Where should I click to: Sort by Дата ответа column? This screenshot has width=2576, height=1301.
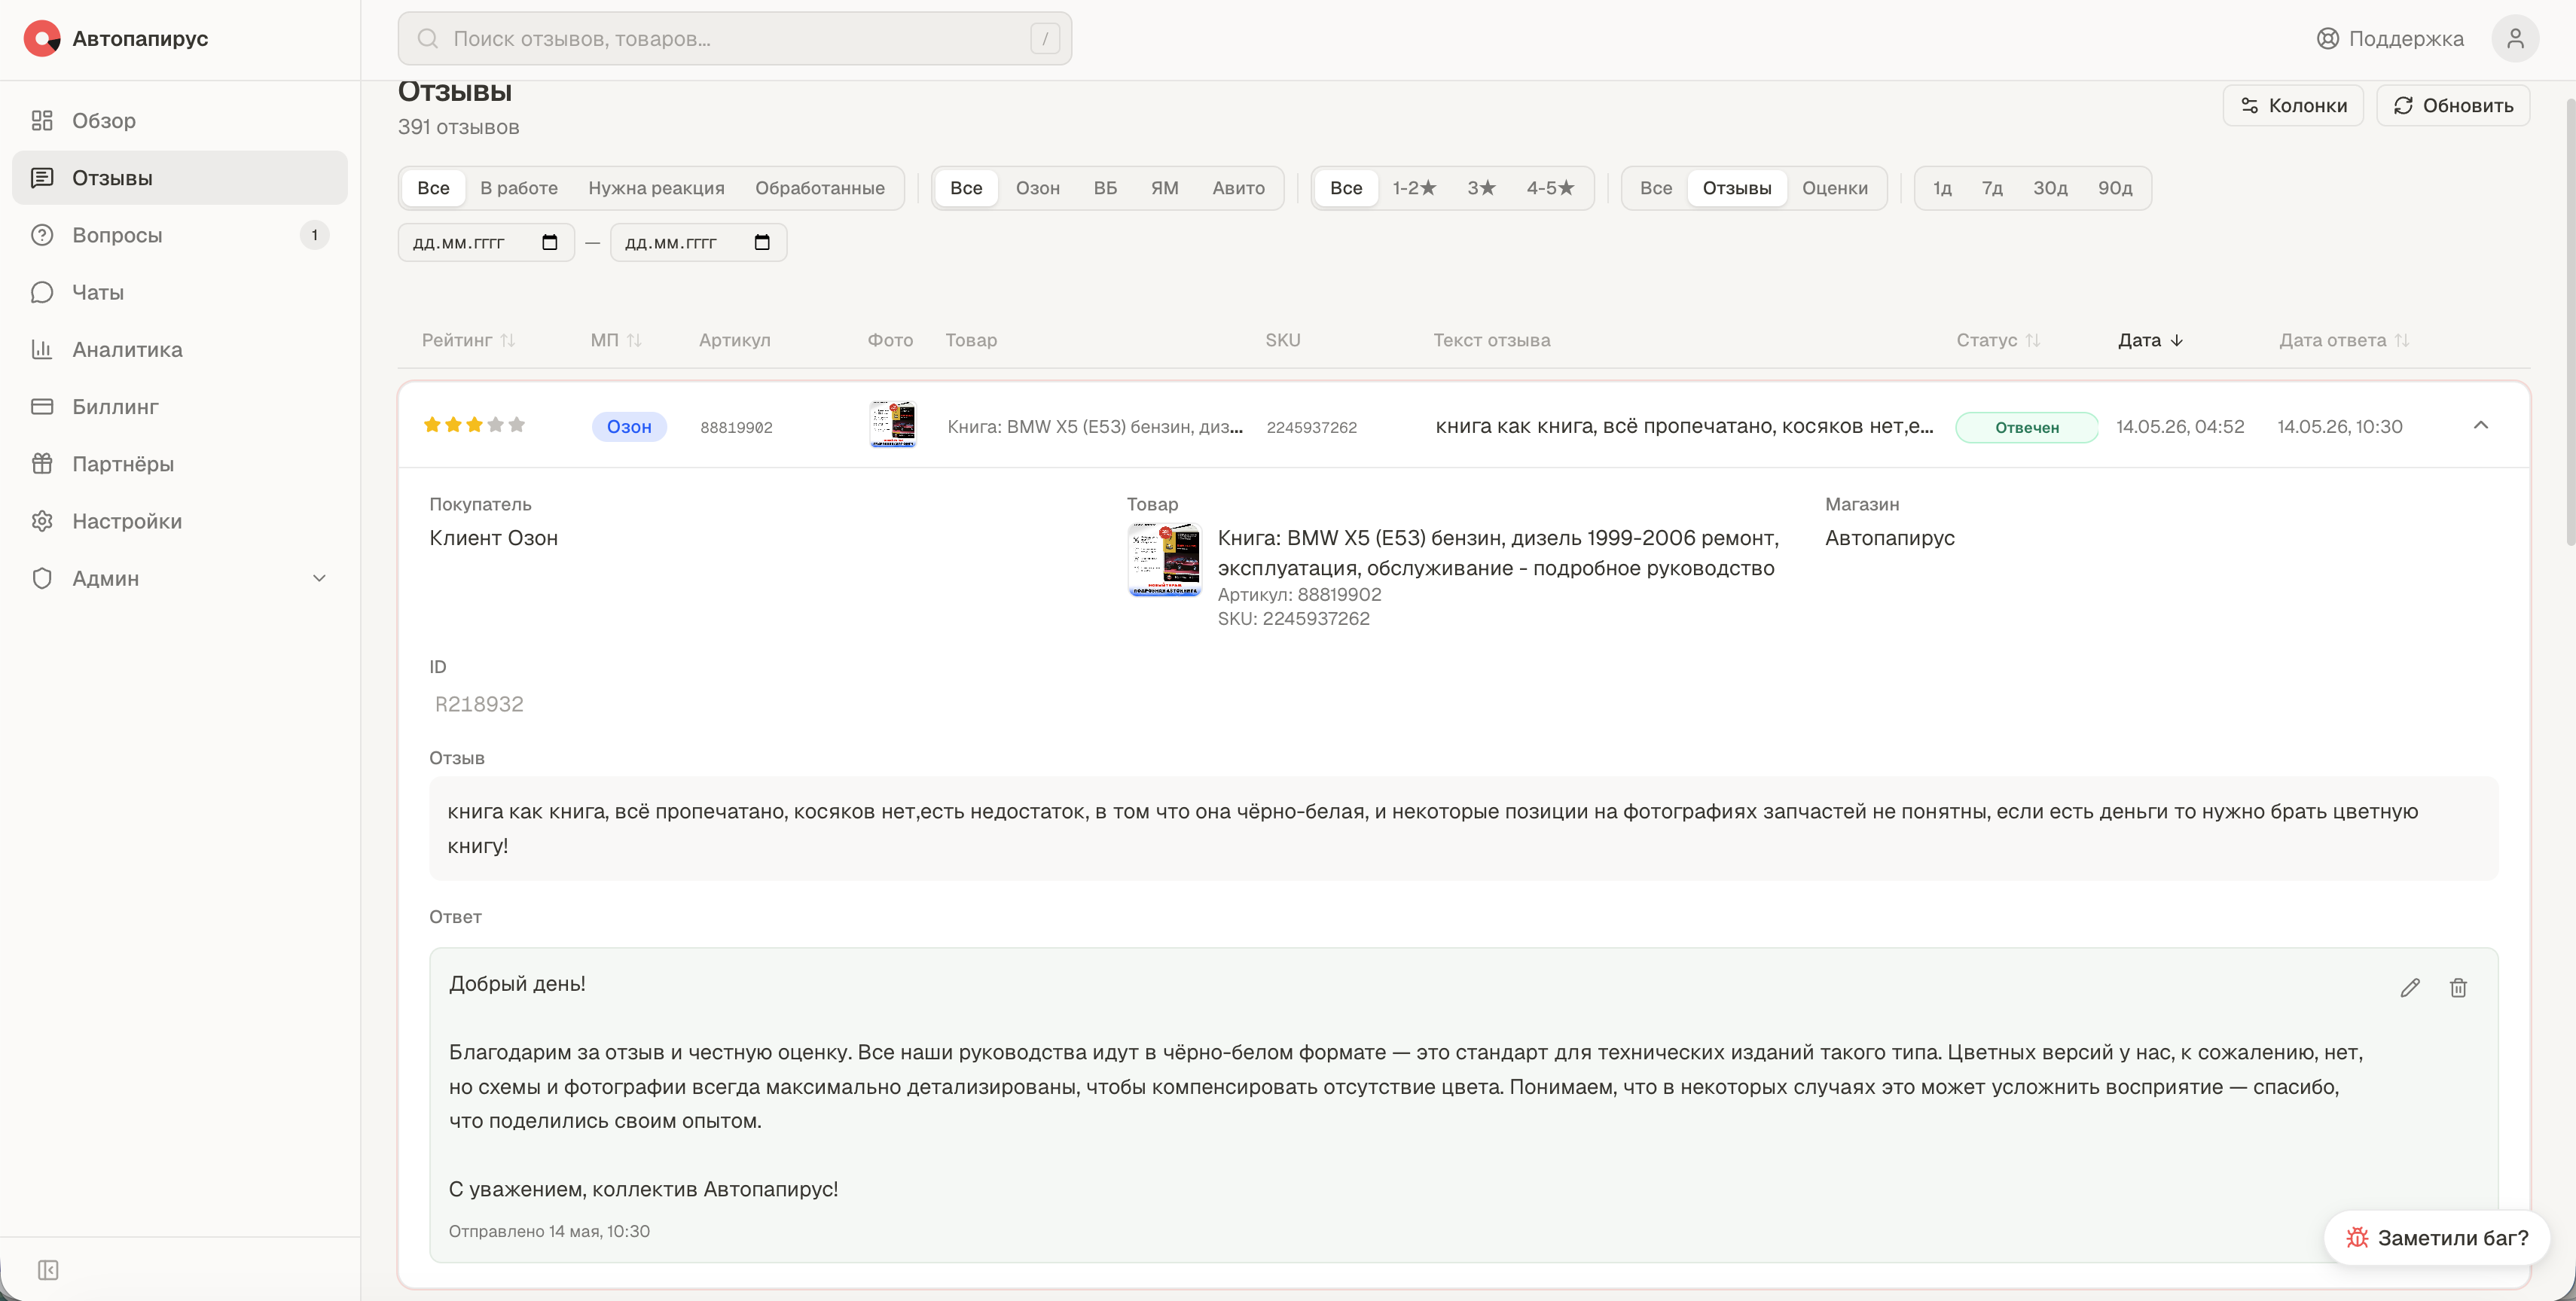click(2344, 340)
